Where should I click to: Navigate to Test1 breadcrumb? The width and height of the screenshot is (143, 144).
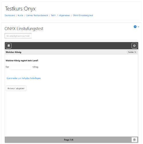[x=53, y=15]
